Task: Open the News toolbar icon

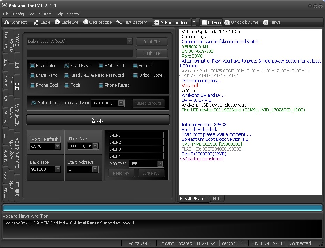Action: [x=266, y=22]
